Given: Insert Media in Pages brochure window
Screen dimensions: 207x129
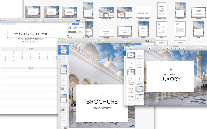Looking at the screenshot, I should click(103, 41).
